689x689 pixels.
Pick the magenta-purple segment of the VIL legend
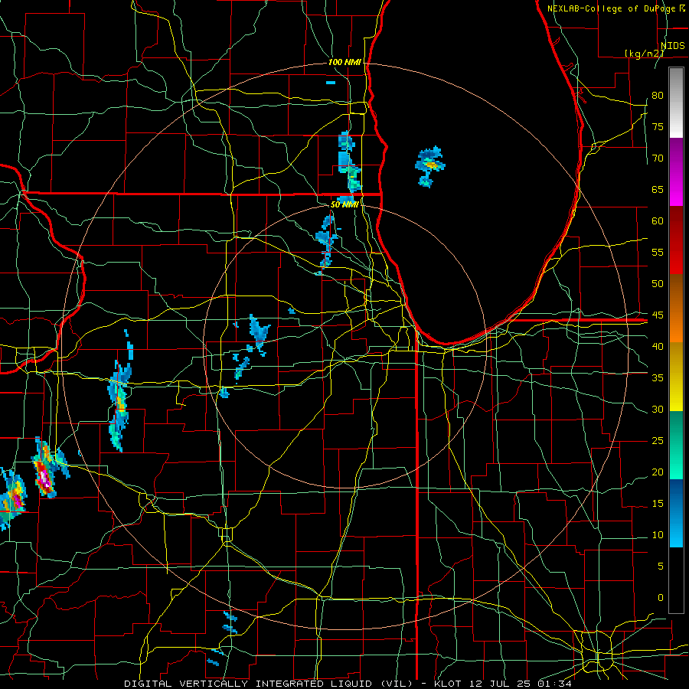[x=676, y=171]
